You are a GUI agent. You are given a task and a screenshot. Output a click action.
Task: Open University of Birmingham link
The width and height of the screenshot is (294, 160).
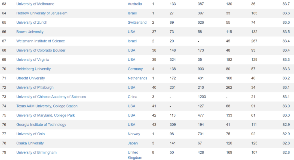36,152
